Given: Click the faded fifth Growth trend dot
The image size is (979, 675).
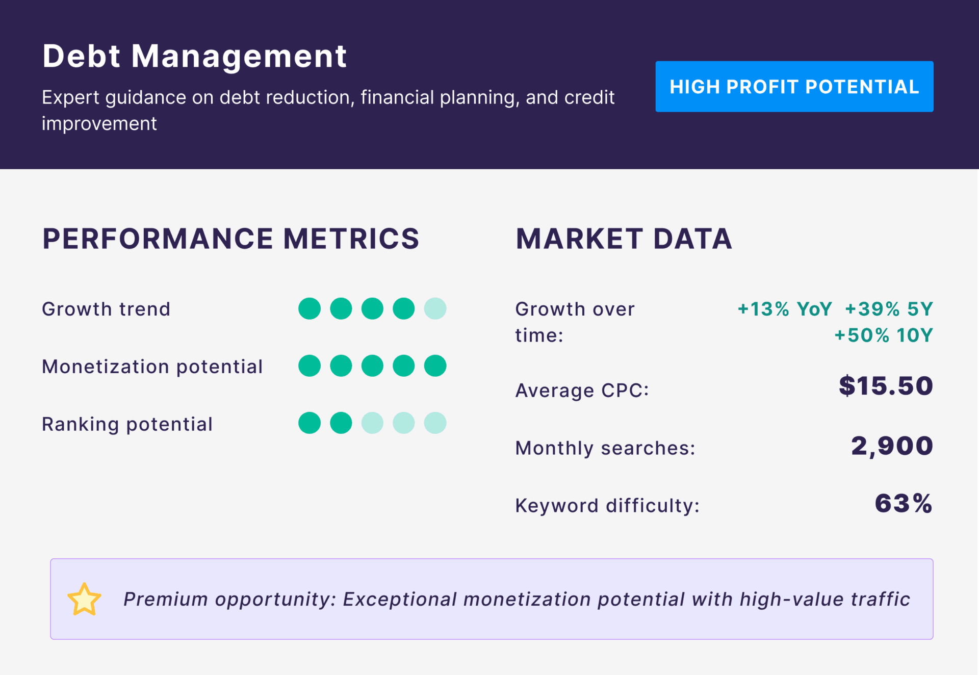Looking at the screenshot, I should pyautogui.click(x=435, y=309).
